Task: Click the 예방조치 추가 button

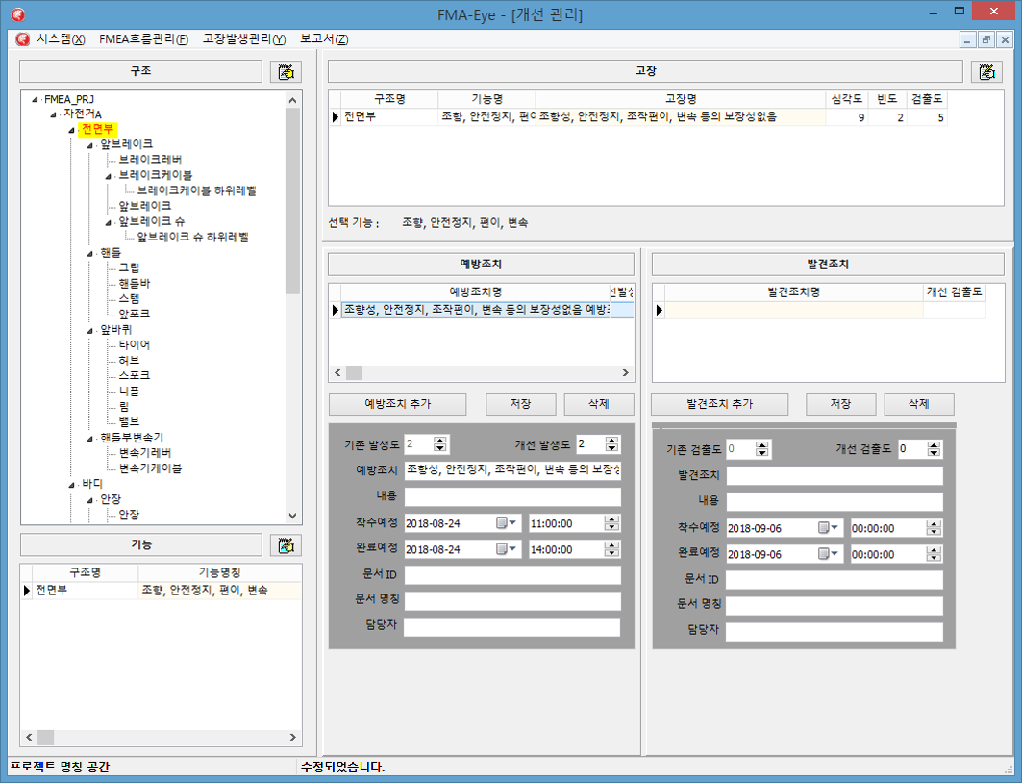Action: [398, 404]
